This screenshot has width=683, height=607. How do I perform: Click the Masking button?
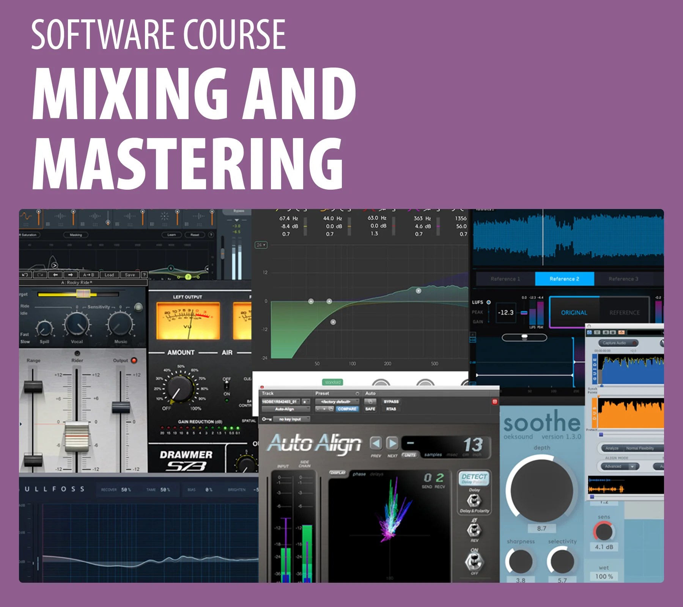(76, 235)
